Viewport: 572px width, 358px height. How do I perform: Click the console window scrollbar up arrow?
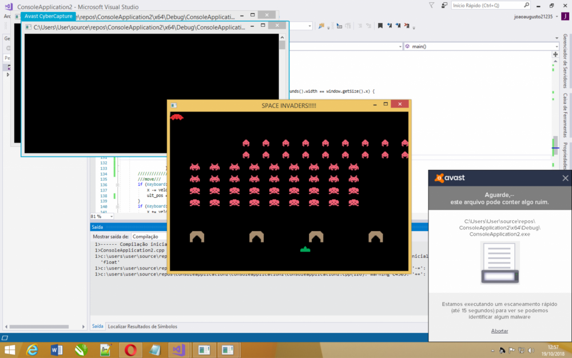pyautogui.click(x=282, y=37)
